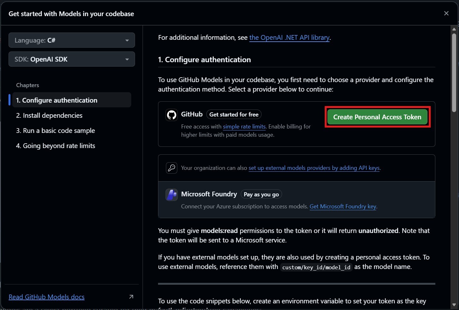Image resolution: width=459 pixels, height=310 pixels.
Task: Click Get Microsoft Foundry key link
Action: click(x=343, y=206)
